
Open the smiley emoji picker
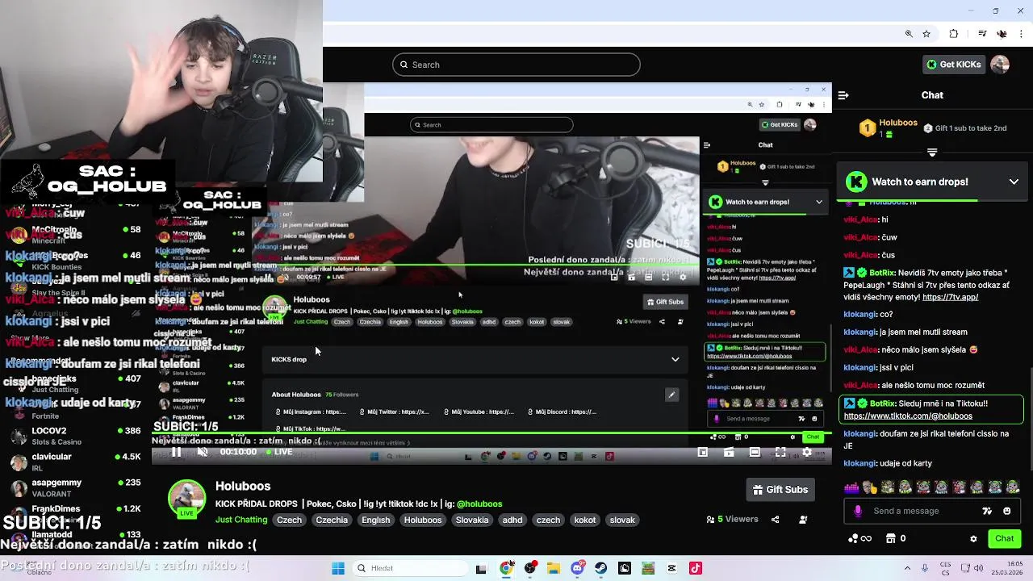1006,511
